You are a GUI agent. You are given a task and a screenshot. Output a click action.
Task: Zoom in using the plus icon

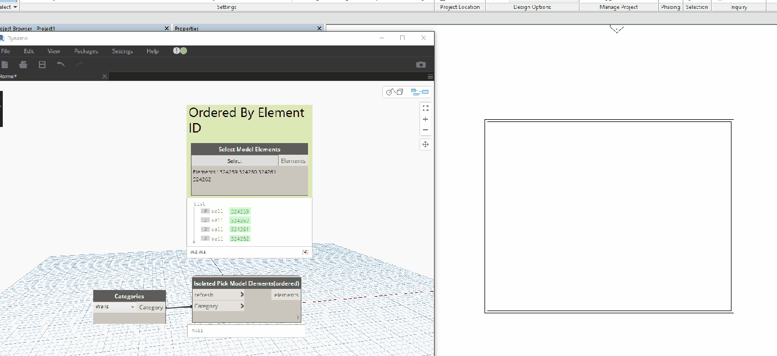(x=426, y=119)
